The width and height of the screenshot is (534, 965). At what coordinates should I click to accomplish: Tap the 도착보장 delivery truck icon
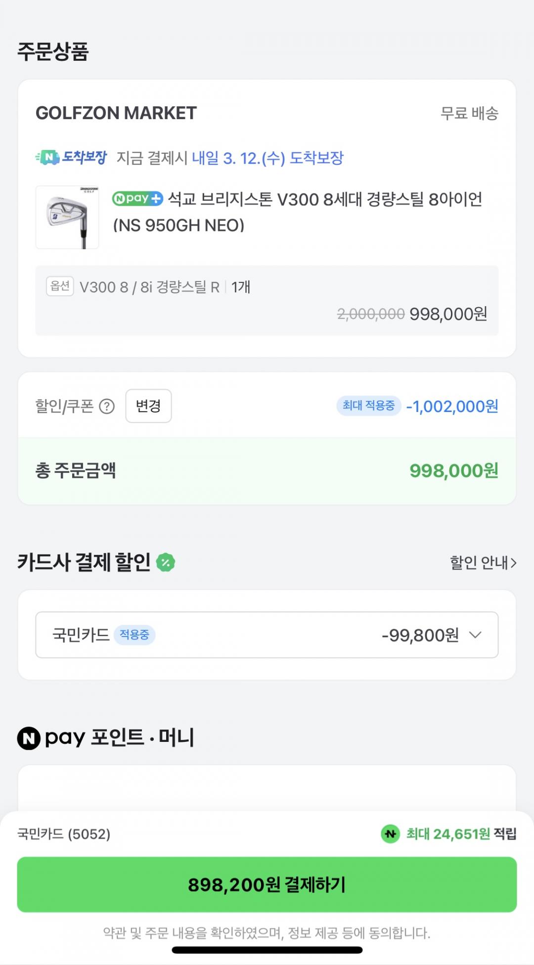click(48, 158)
